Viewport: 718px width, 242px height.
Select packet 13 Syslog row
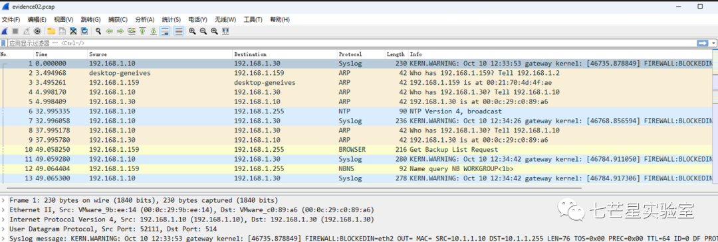click(356, 178)
